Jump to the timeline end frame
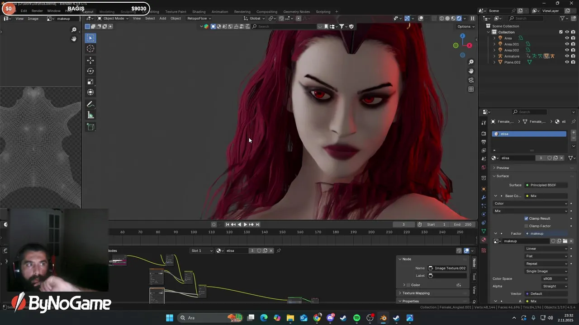The image size is (579, 325). (257, 224)
